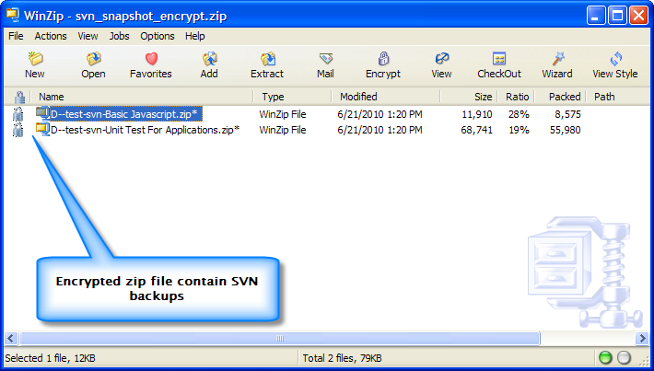Click the right arrow of horizontal scrollbar
This screenshot has width=654, height=371.
[643, 338]
